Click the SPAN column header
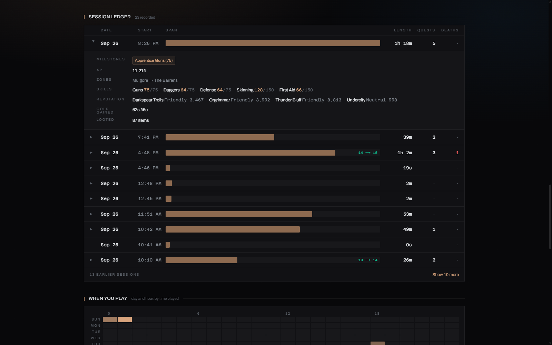 point(171,30)
